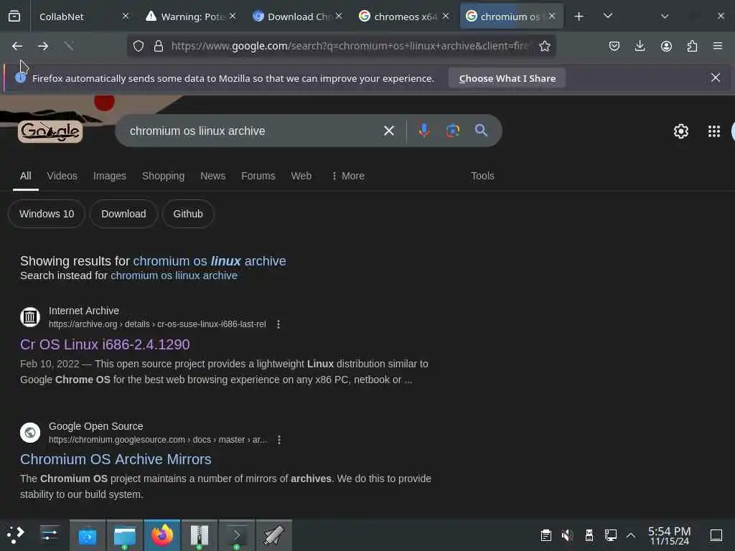Select the Forums search filter
Screen dimensions: 735x551
tap(258, 176)
